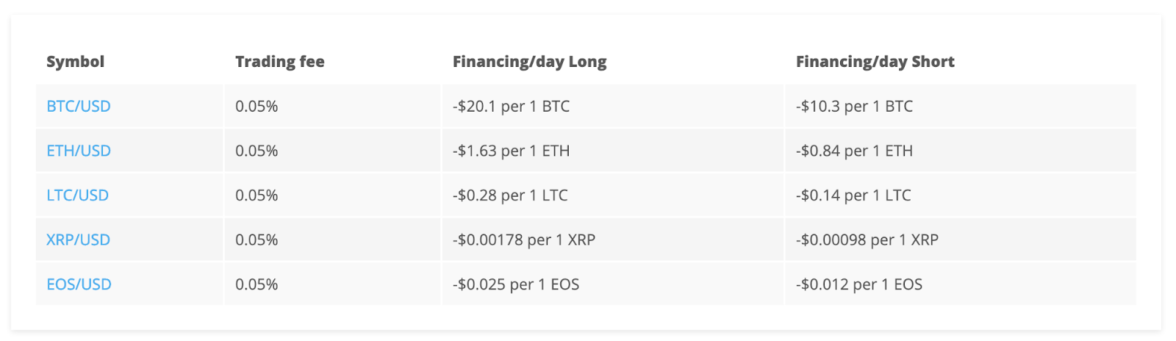Click the Symbol column header
The height and width of the screenshot is (341, 1176).
(75, 62)
